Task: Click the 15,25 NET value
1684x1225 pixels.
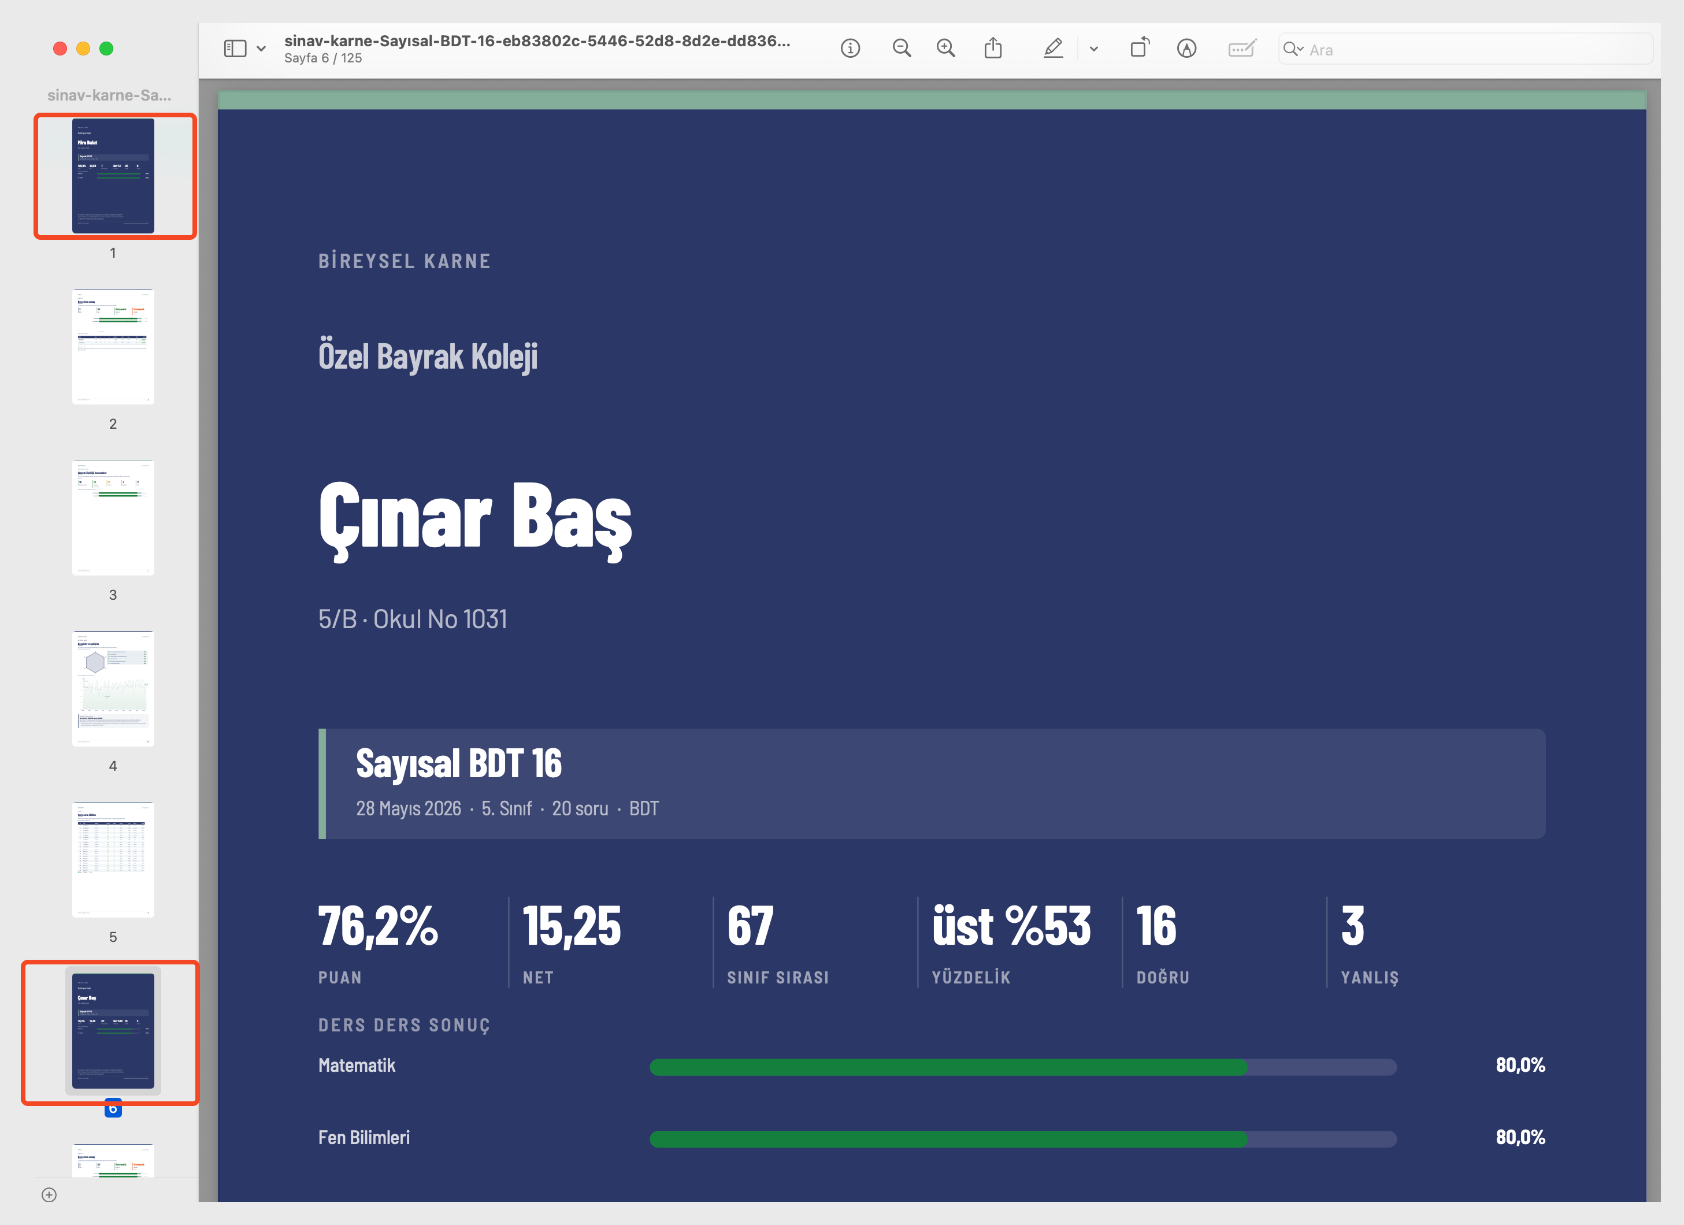Action: tap(572, 926)
